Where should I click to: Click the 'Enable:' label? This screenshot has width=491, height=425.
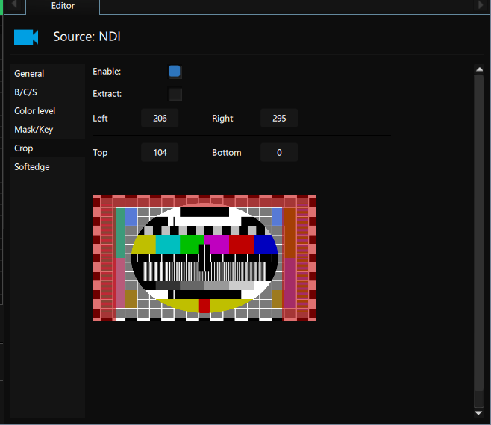point(107,72)
